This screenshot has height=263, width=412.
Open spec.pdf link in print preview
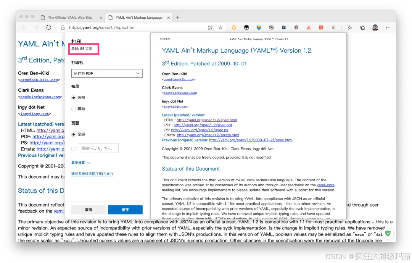click(x=203, y=125)
